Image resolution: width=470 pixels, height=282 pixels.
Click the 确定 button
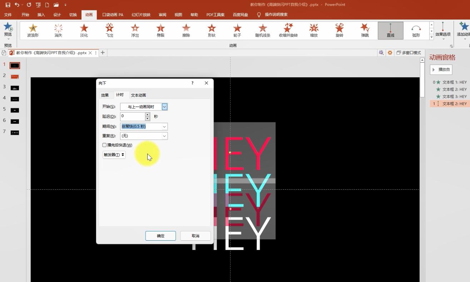[x=160, y=236]
